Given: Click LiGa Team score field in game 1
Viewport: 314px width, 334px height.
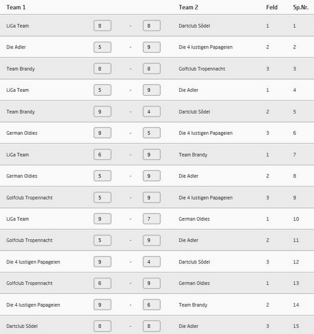Looking at the screenshot, I should coord(102,26).
